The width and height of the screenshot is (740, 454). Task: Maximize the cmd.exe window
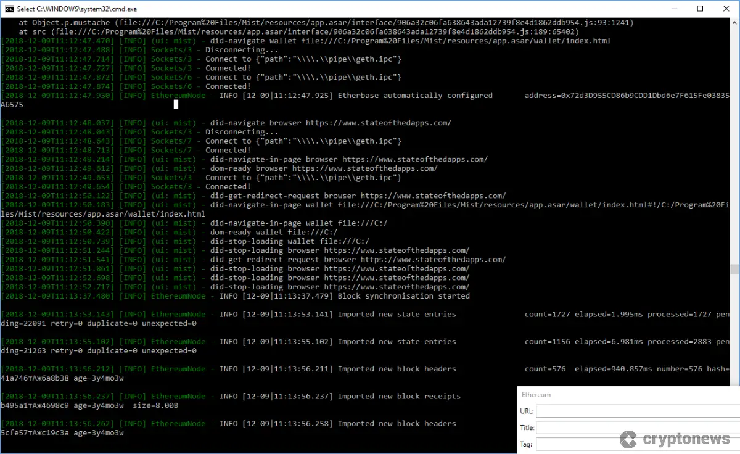(x=701, y=9)
